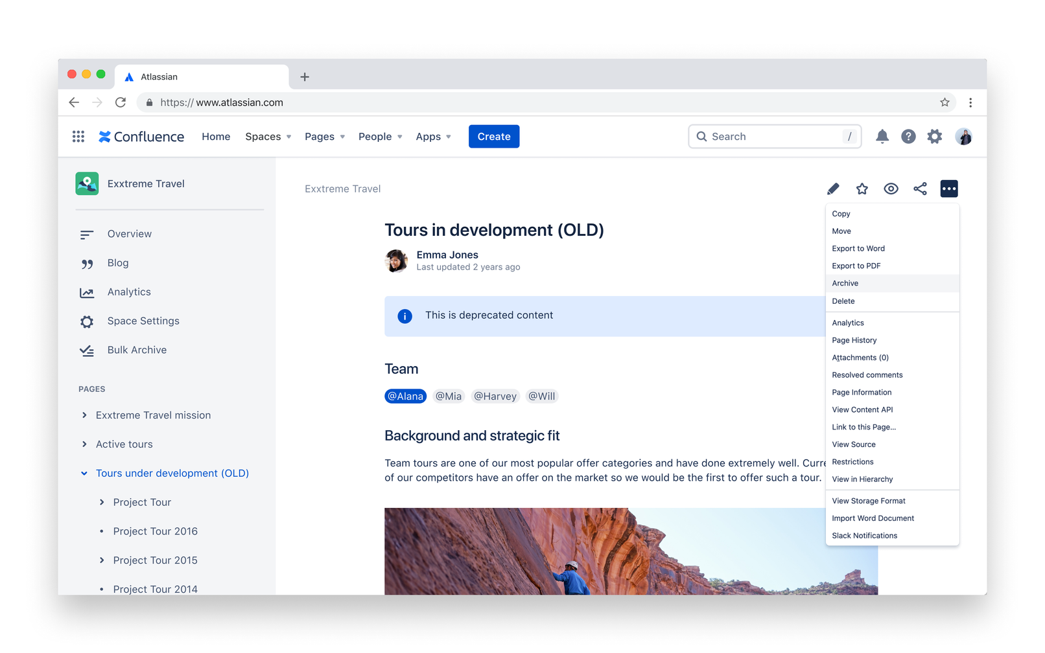Star this page as a favorite
Viewport: 1045px width, 653px height.
(x=862, y=188)
